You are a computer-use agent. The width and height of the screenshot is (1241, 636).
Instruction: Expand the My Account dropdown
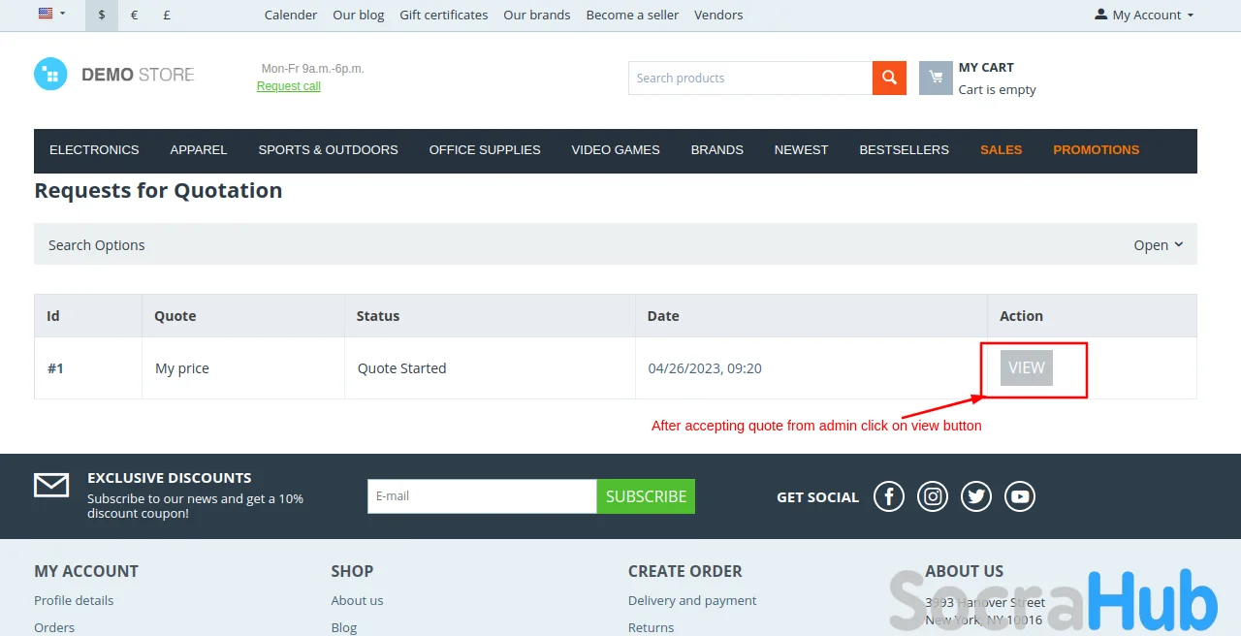[1144, 16]
